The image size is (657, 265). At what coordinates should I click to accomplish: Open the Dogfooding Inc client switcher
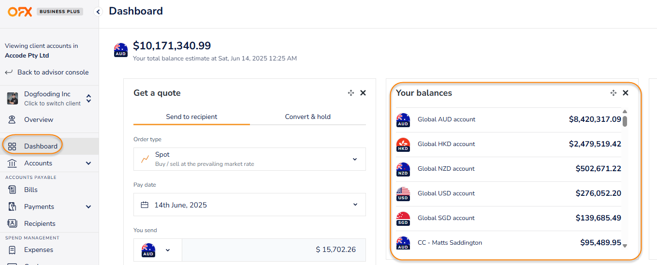(x=88, y=99)
